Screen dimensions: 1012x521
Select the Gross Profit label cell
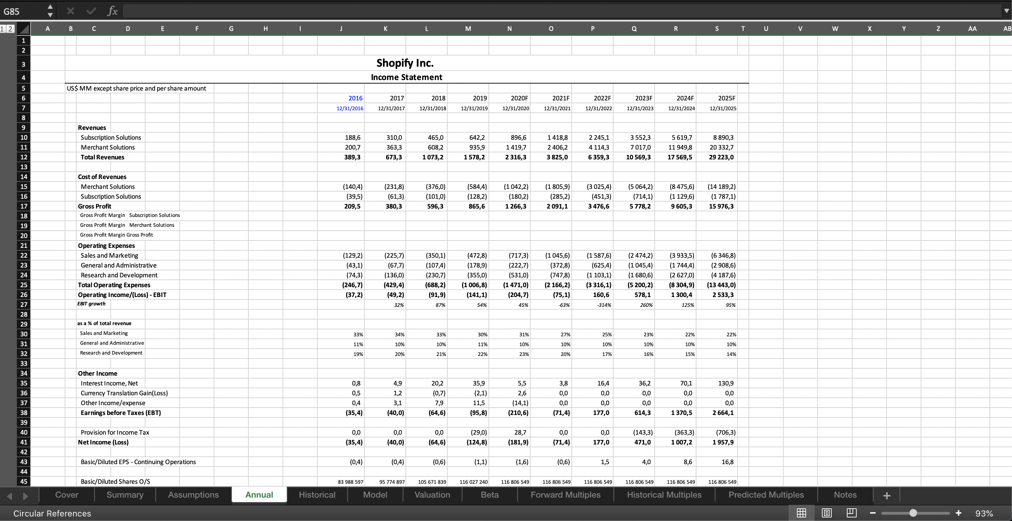point(94,206)
